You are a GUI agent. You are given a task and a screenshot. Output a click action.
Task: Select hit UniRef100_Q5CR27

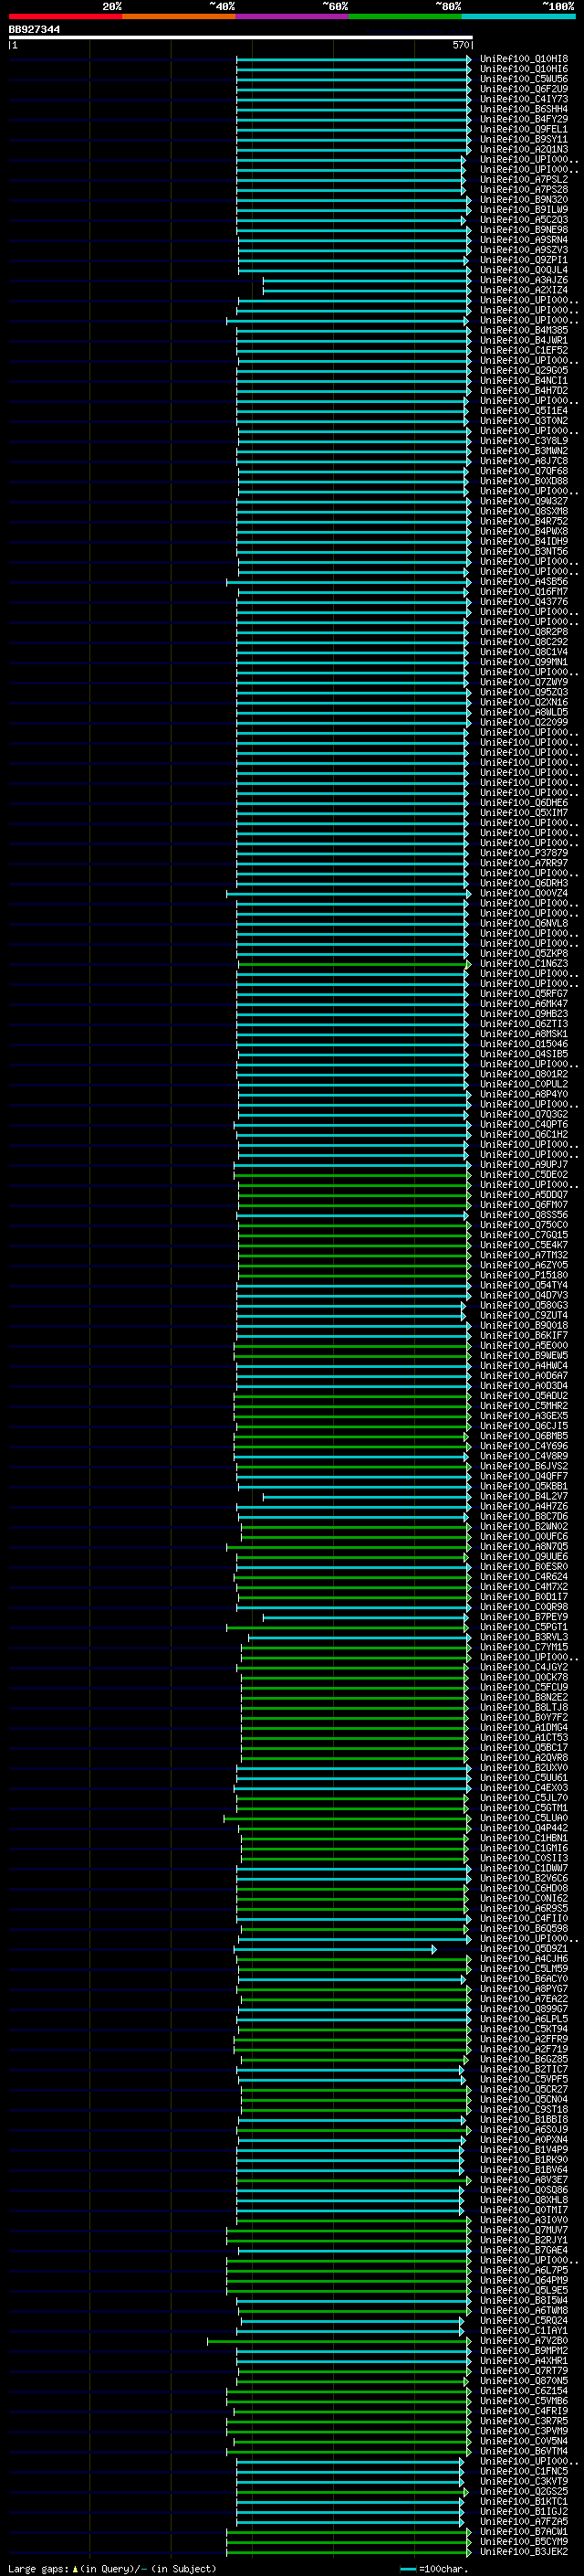(x=524, y=2089)
